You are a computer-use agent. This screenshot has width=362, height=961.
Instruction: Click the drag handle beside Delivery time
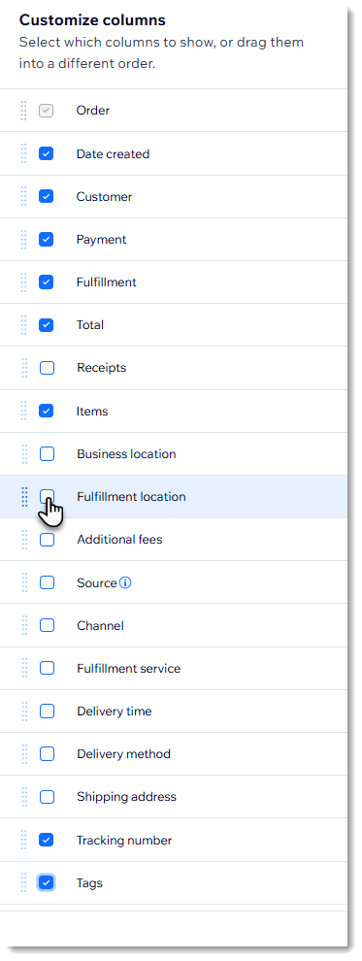pyautogui.click(x=24, y=711)
